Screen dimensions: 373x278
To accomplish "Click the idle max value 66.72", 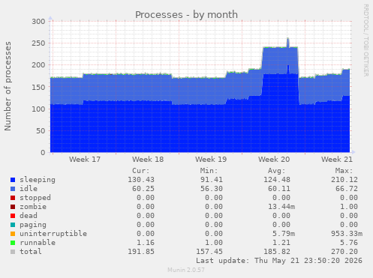I will pos(347,189).
